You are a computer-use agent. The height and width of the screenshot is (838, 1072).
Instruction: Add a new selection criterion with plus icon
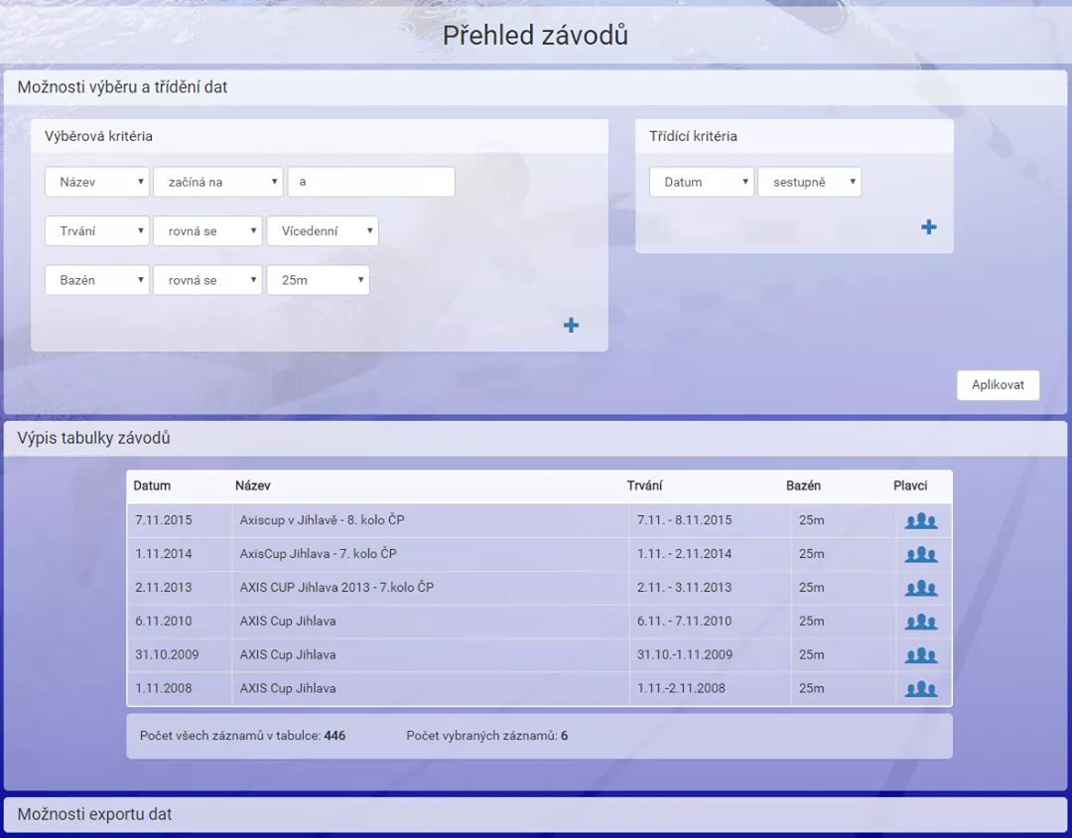(571, 326)
